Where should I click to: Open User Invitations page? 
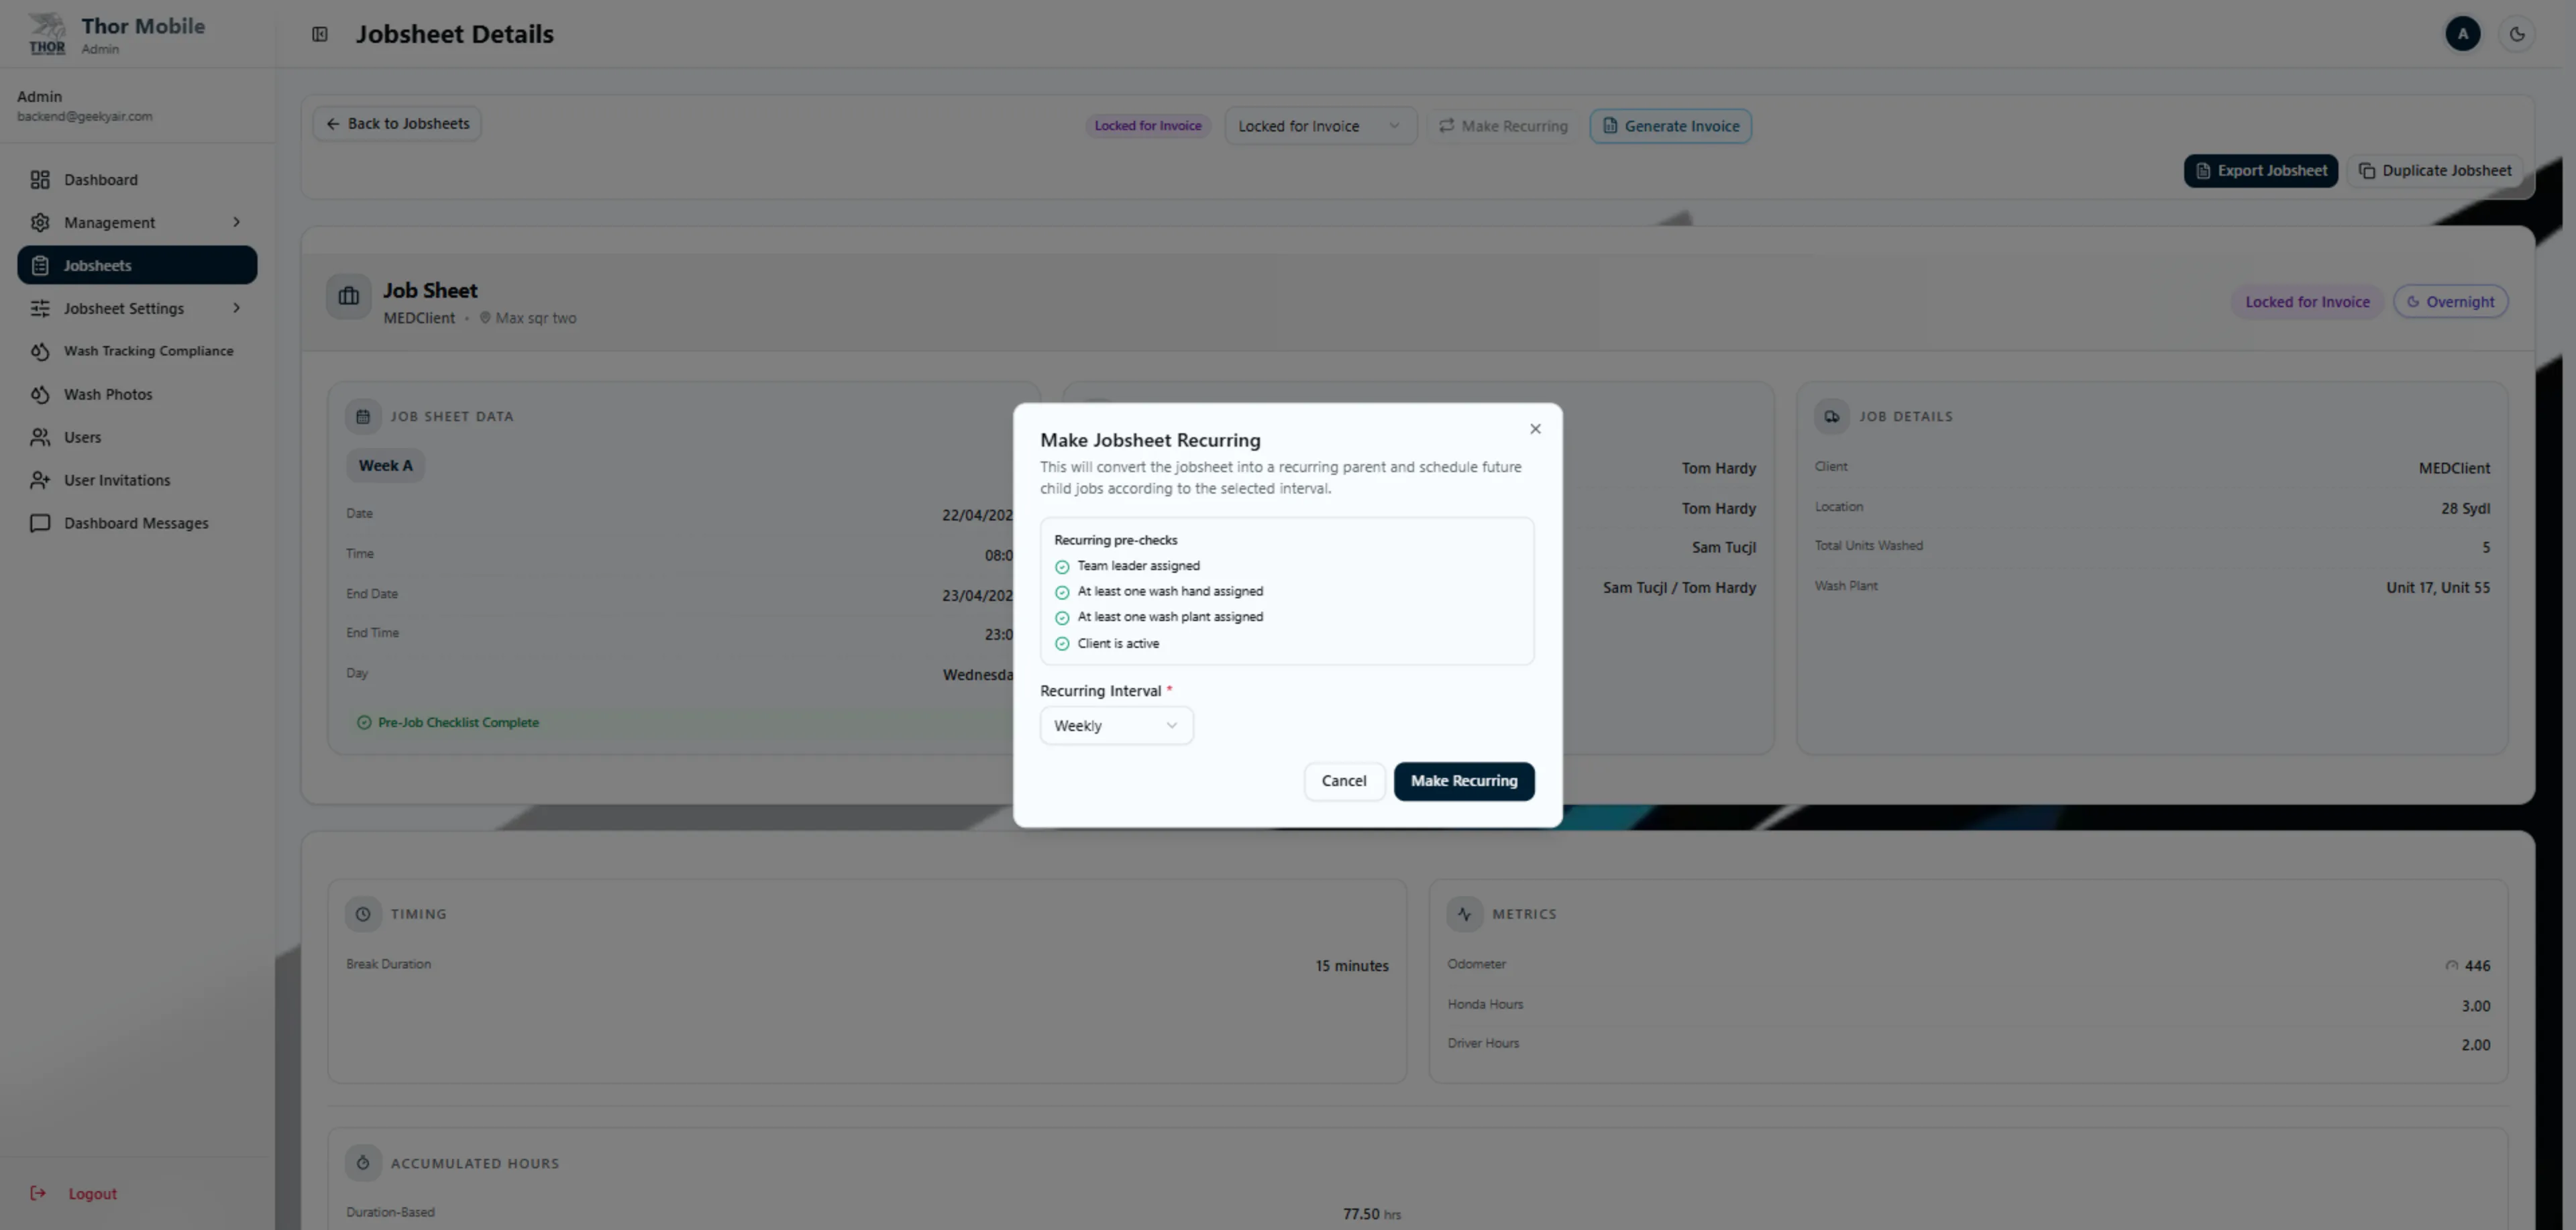(137, 480)
